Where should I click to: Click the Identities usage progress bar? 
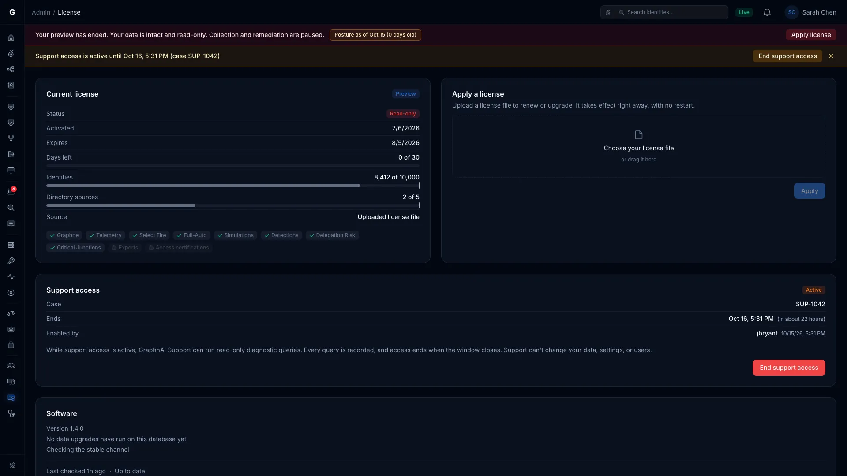click(233, 186)
